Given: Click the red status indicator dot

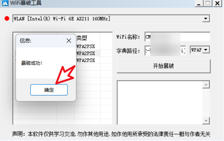Looking at the screenshot, I should click(7, 18).
